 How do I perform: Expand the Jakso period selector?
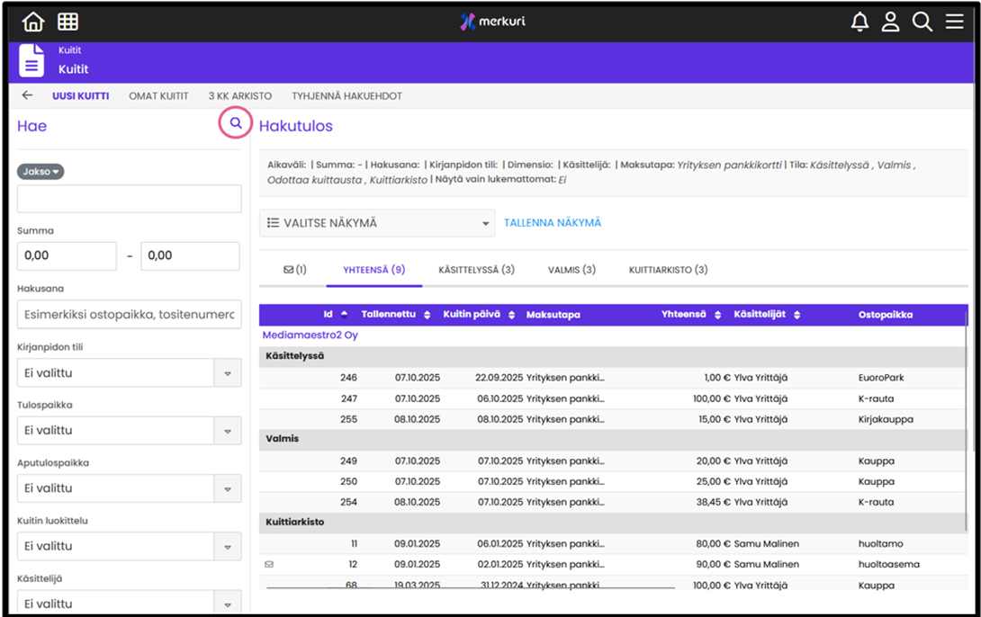pyautogui.click(x=40, y=172)
